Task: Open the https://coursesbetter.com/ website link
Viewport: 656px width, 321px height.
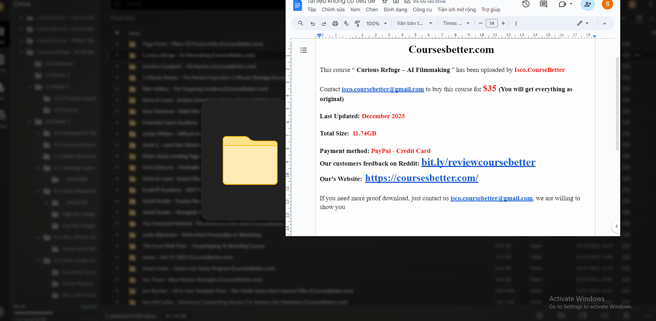Action: [422, 178]
